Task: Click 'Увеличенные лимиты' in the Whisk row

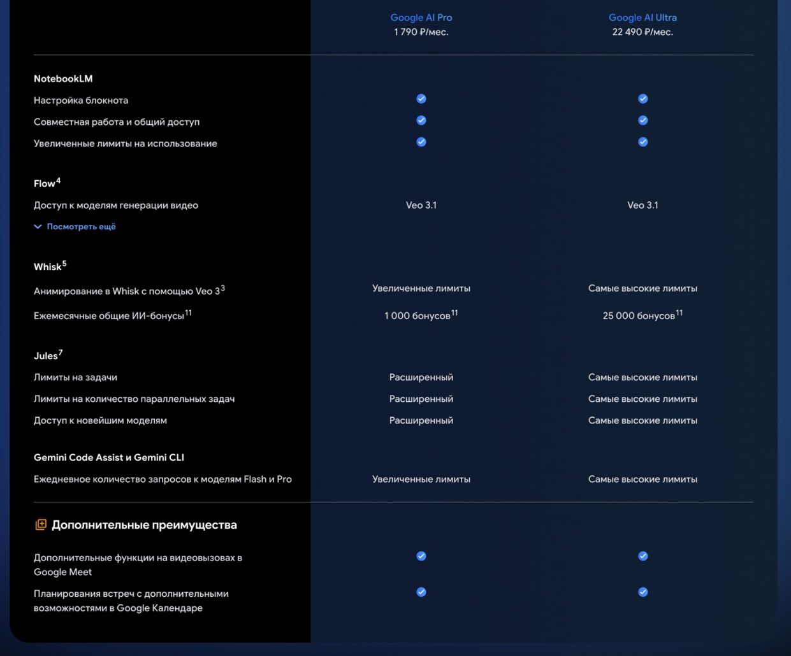Action: click(x=421, y=289)
